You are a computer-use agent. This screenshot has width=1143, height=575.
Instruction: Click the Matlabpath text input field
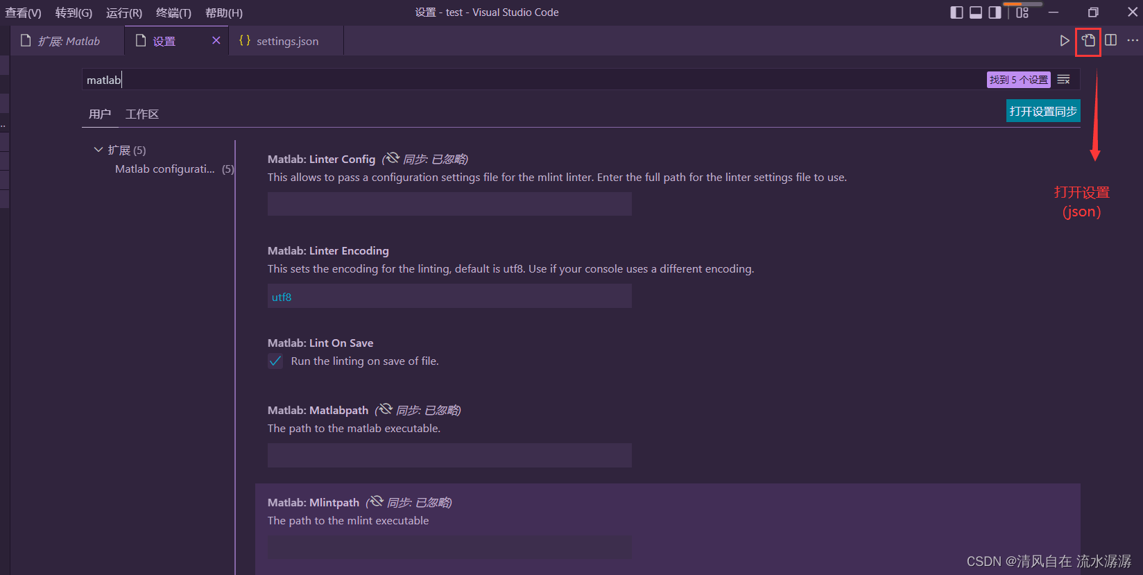point(449,456)
